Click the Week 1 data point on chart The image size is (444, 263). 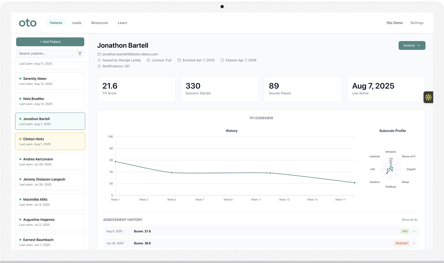[116, 162]
